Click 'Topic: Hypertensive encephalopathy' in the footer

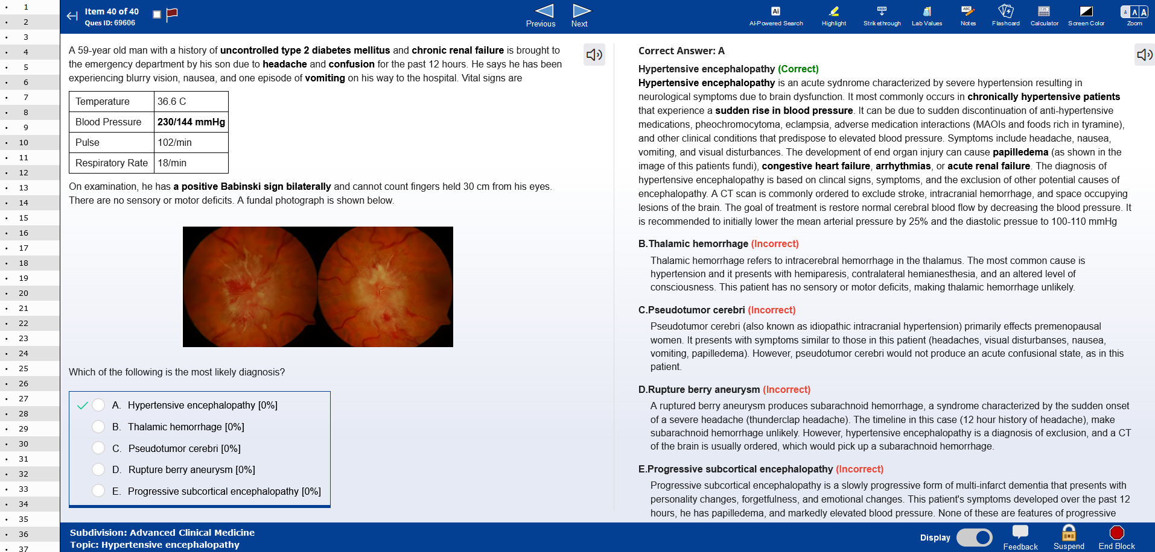[x=154, y=545]
